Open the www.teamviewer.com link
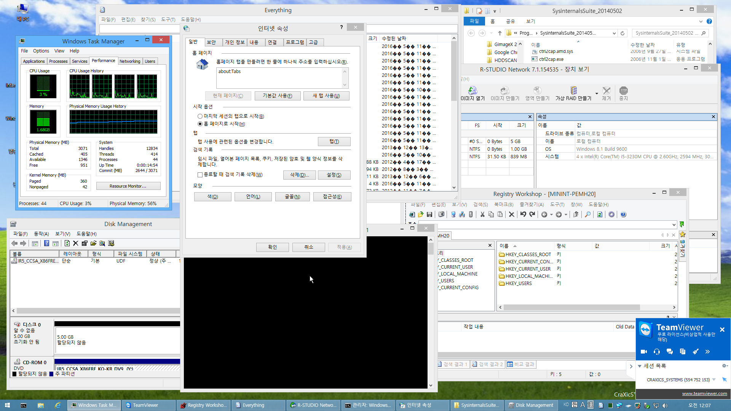731x411 pixels. 704,393
